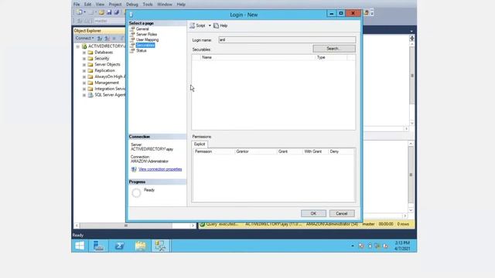495x278 pixels.
Task: Open the File menu
Action: (77, 5)
